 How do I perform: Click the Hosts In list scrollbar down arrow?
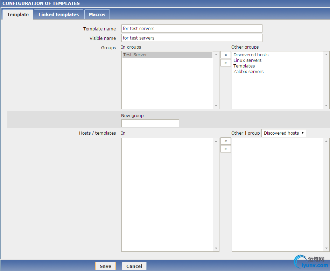tap(216, 248)
